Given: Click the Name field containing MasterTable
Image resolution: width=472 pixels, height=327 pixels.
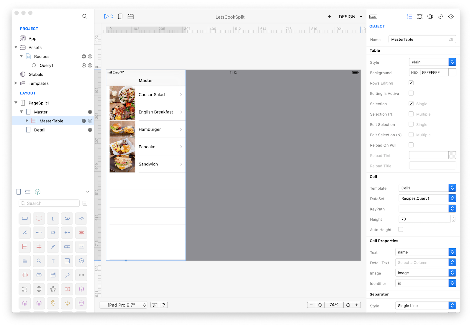Looking at the screenshot, I should pyautogui.click(x=422, y=39).
